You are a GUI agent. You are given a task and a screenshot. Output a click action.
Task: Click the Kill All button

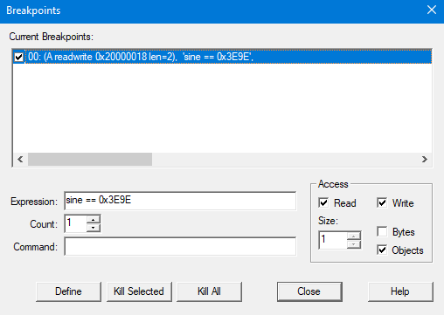209,291
